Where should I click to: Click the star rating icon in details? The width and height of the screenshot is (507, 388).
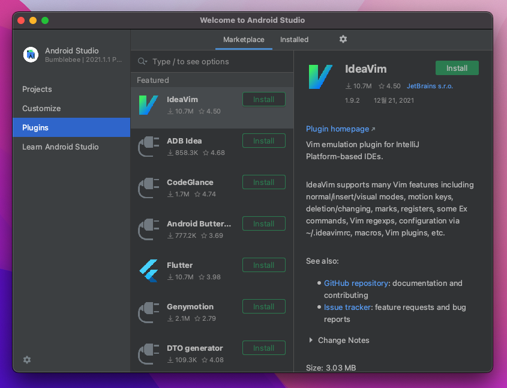tap(382, 86)
